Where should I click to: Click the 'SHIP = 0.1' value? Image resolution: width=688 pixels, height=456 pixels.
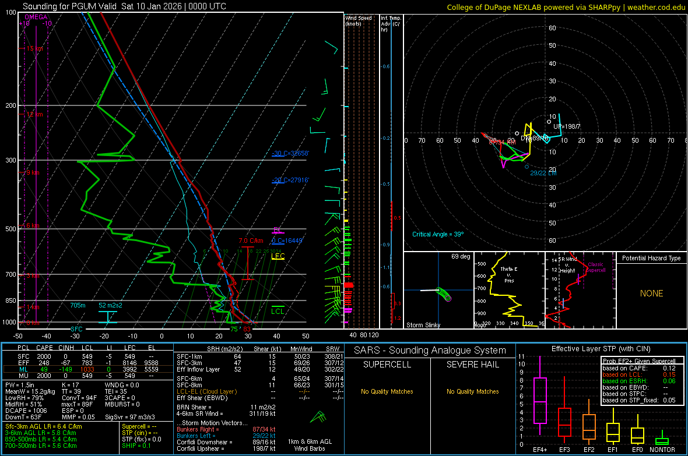coord(136,446)
